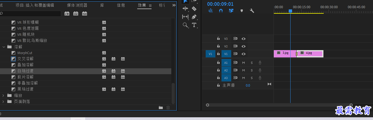Viewport: 373px width, 120px height.
Task: Select the Type tool
Action: (194, 25)
